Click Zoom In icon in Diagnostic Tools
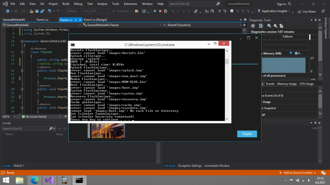 click(269, 26)
